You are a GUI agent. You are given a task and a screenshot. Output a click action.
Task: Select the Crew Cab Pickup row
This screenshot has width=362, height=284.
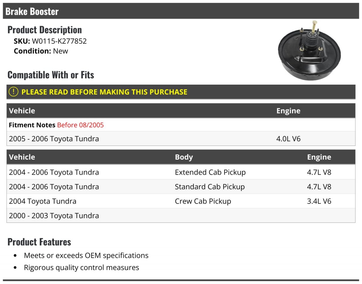[181, 201]
